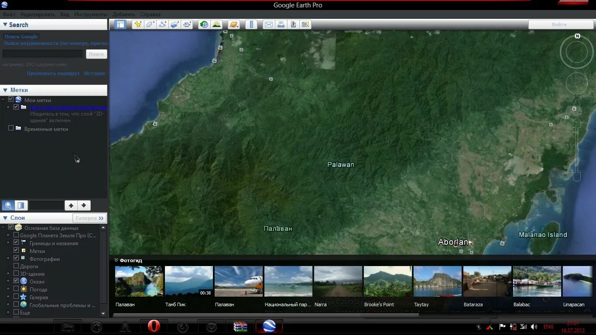Click the Save Image toolbar icon
The image size is (596, 335).
(293, 24)
